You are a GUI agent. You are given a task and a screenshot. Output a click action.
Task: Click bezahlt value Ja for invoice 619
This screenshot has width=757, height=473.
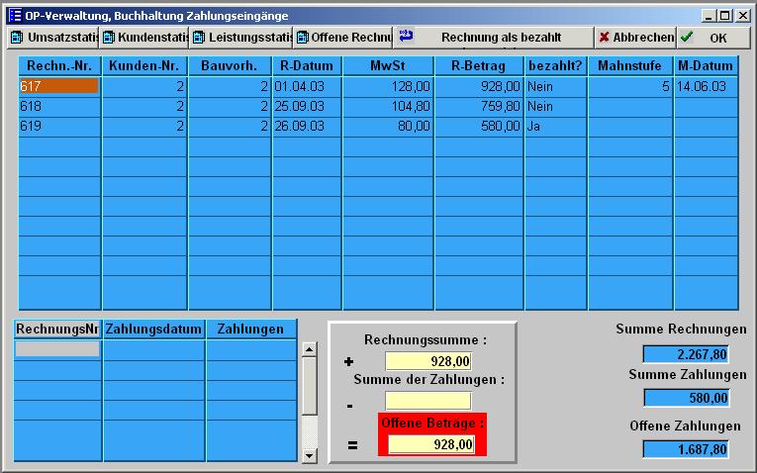(555, 126)
